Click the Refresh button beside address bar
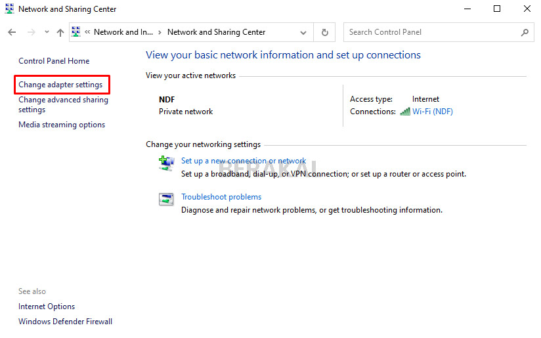This screenshot has height=338, width=541. [324, 32]
